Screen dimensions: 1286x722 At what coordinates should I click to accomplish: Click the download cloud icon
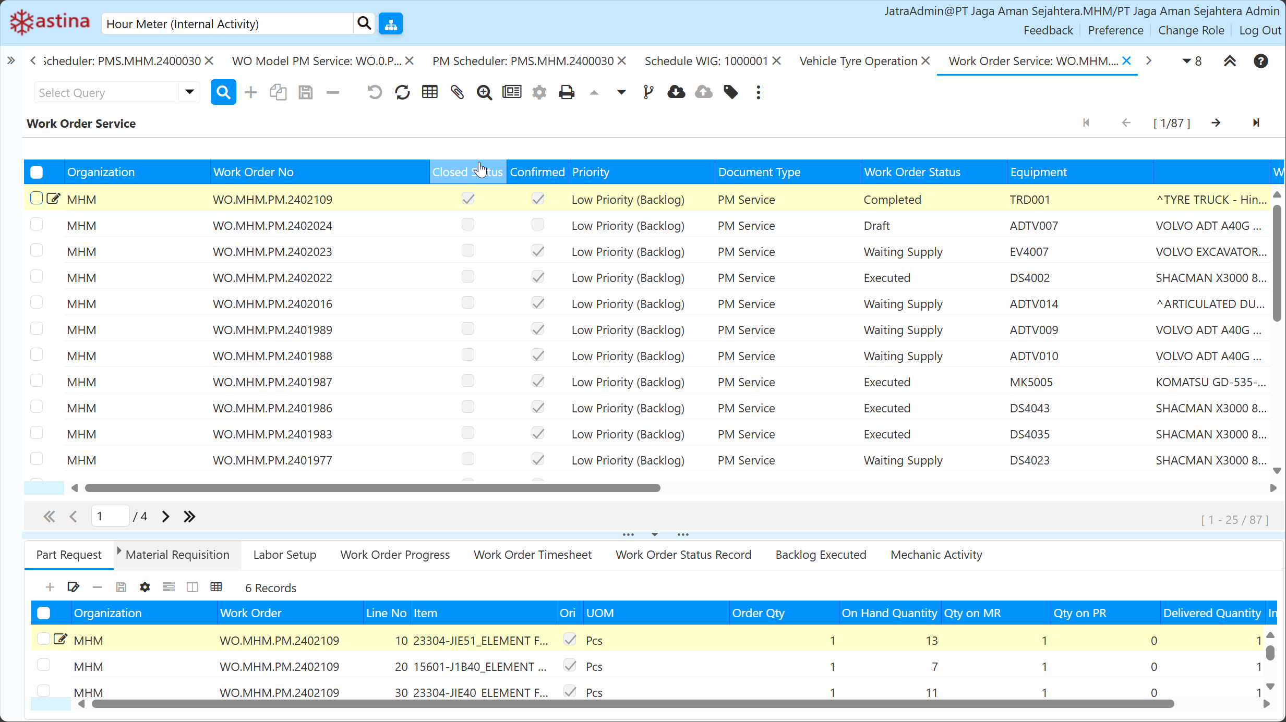tap(676, 92)
